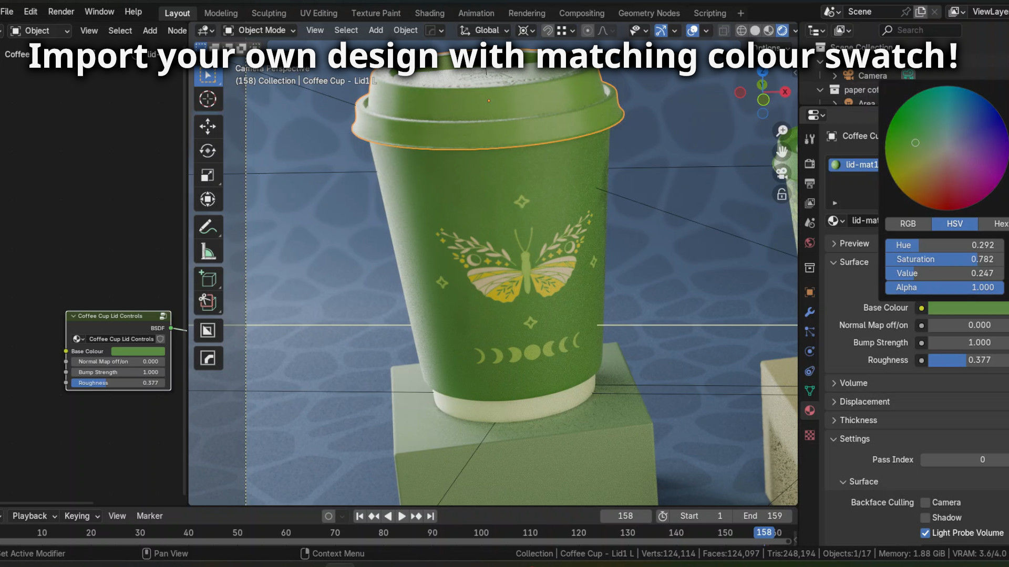The width and height of the screenshot is (1009, 567).
Task: Toggle auto keying record button
Action: click(x=328, y=516)
